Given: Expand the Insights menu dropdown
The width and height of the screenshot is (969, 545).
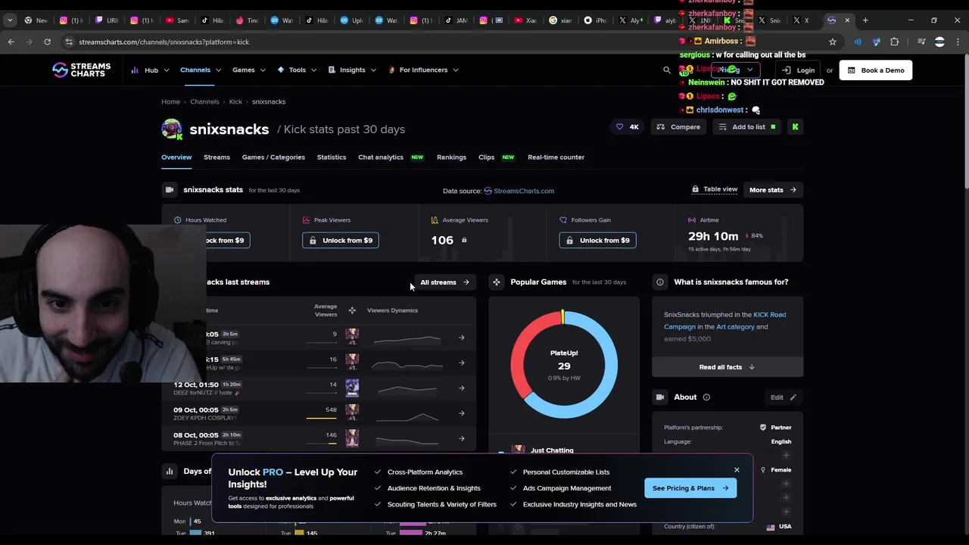Looking at the screenshot, I should 352,70.
